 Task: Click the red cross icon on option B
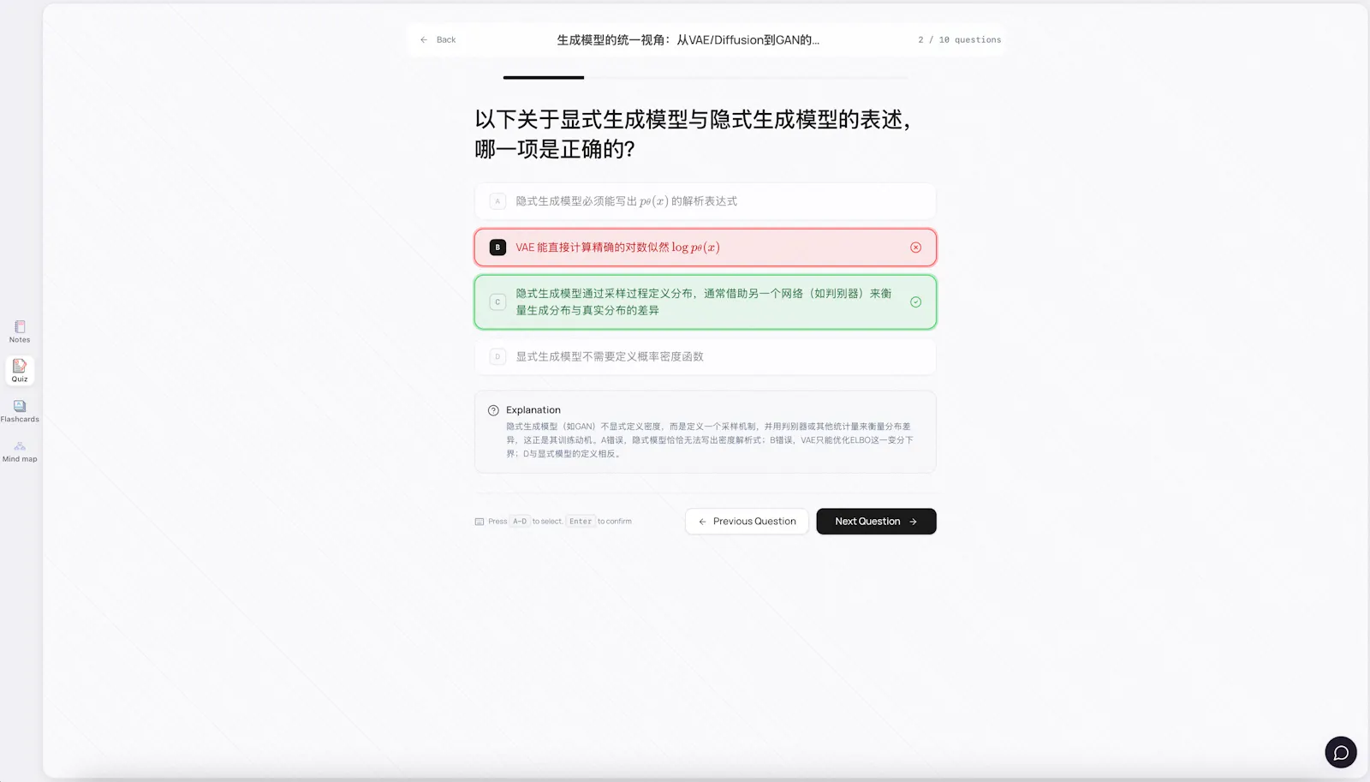point(915,248)
